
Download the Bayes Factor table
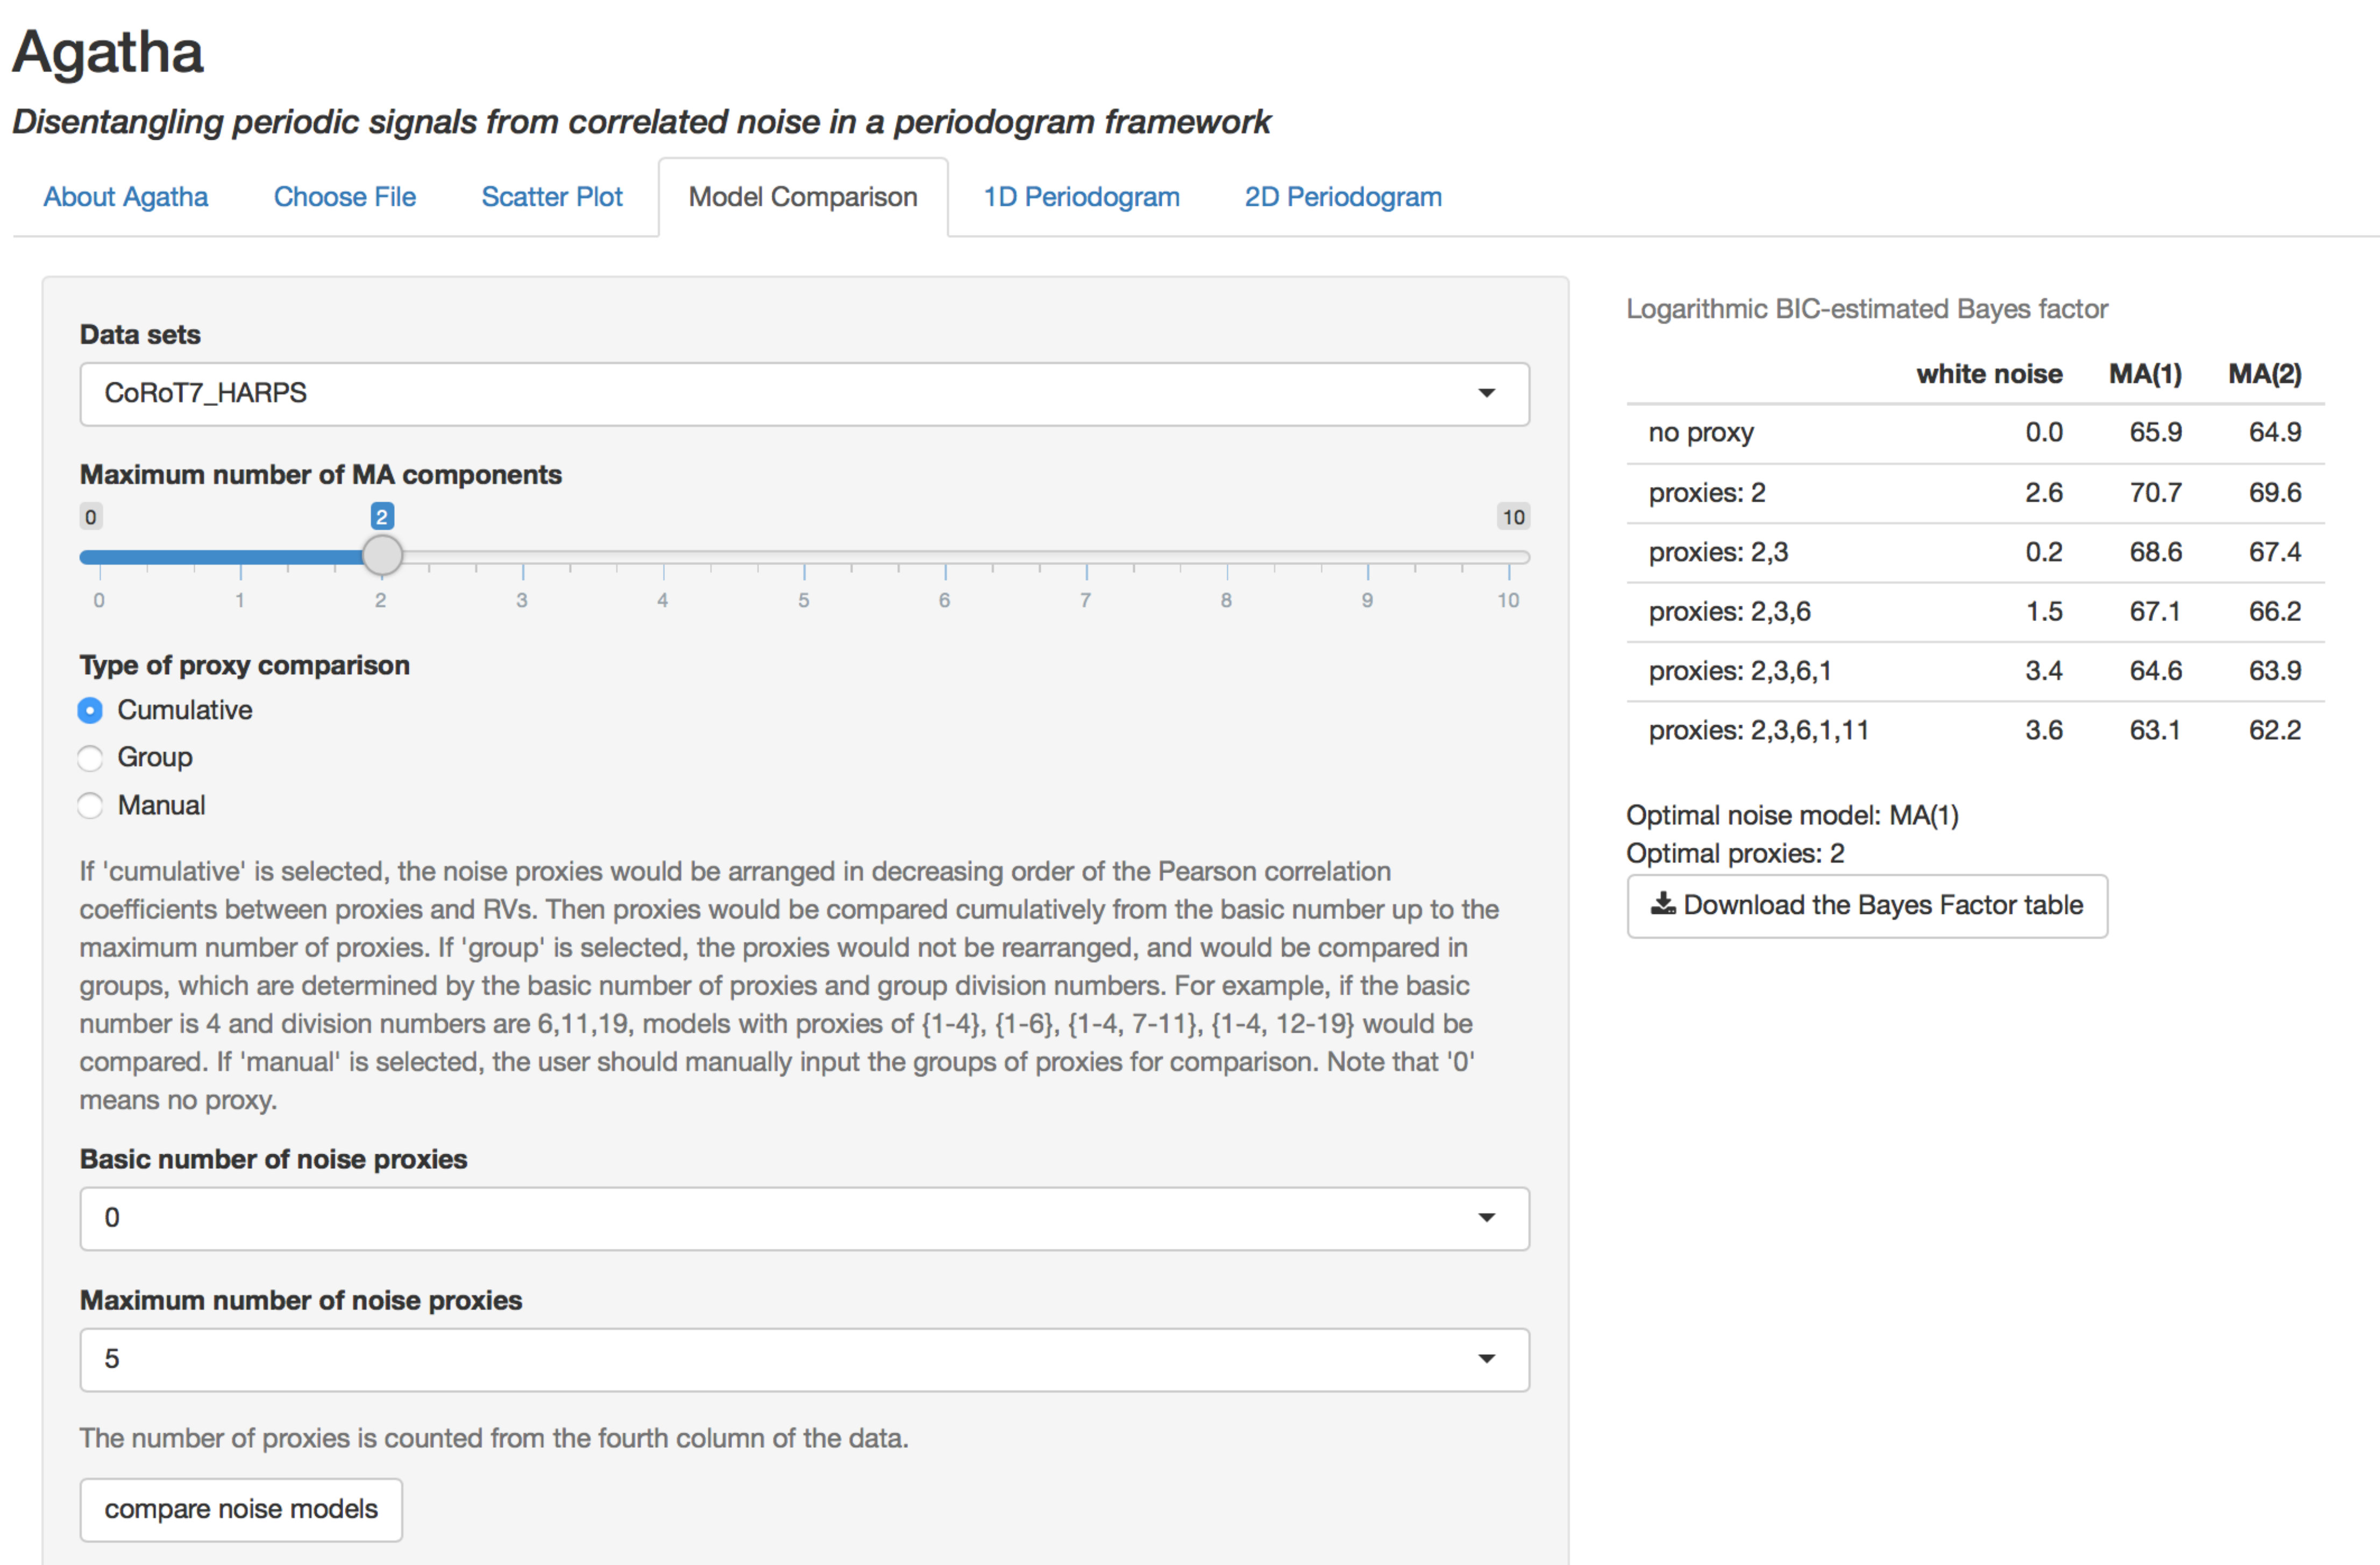click(1867, 905)
